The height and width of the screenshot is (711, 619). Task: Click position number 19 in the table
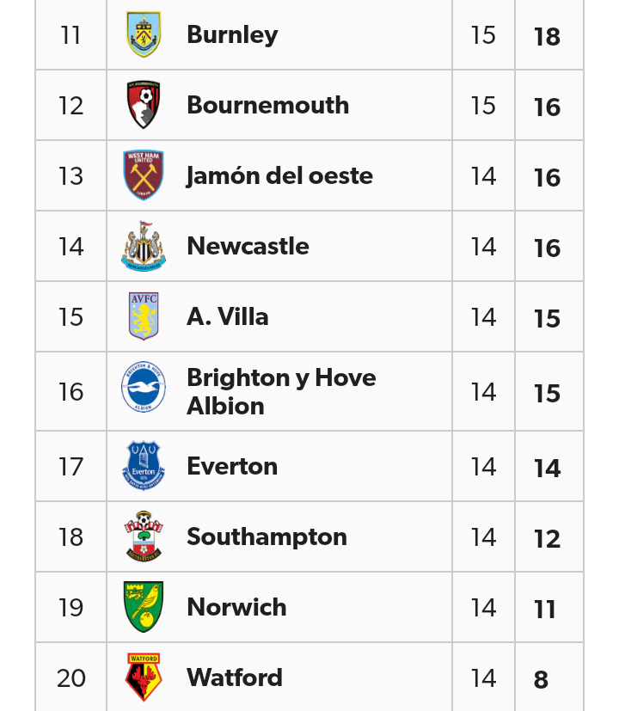71,608
